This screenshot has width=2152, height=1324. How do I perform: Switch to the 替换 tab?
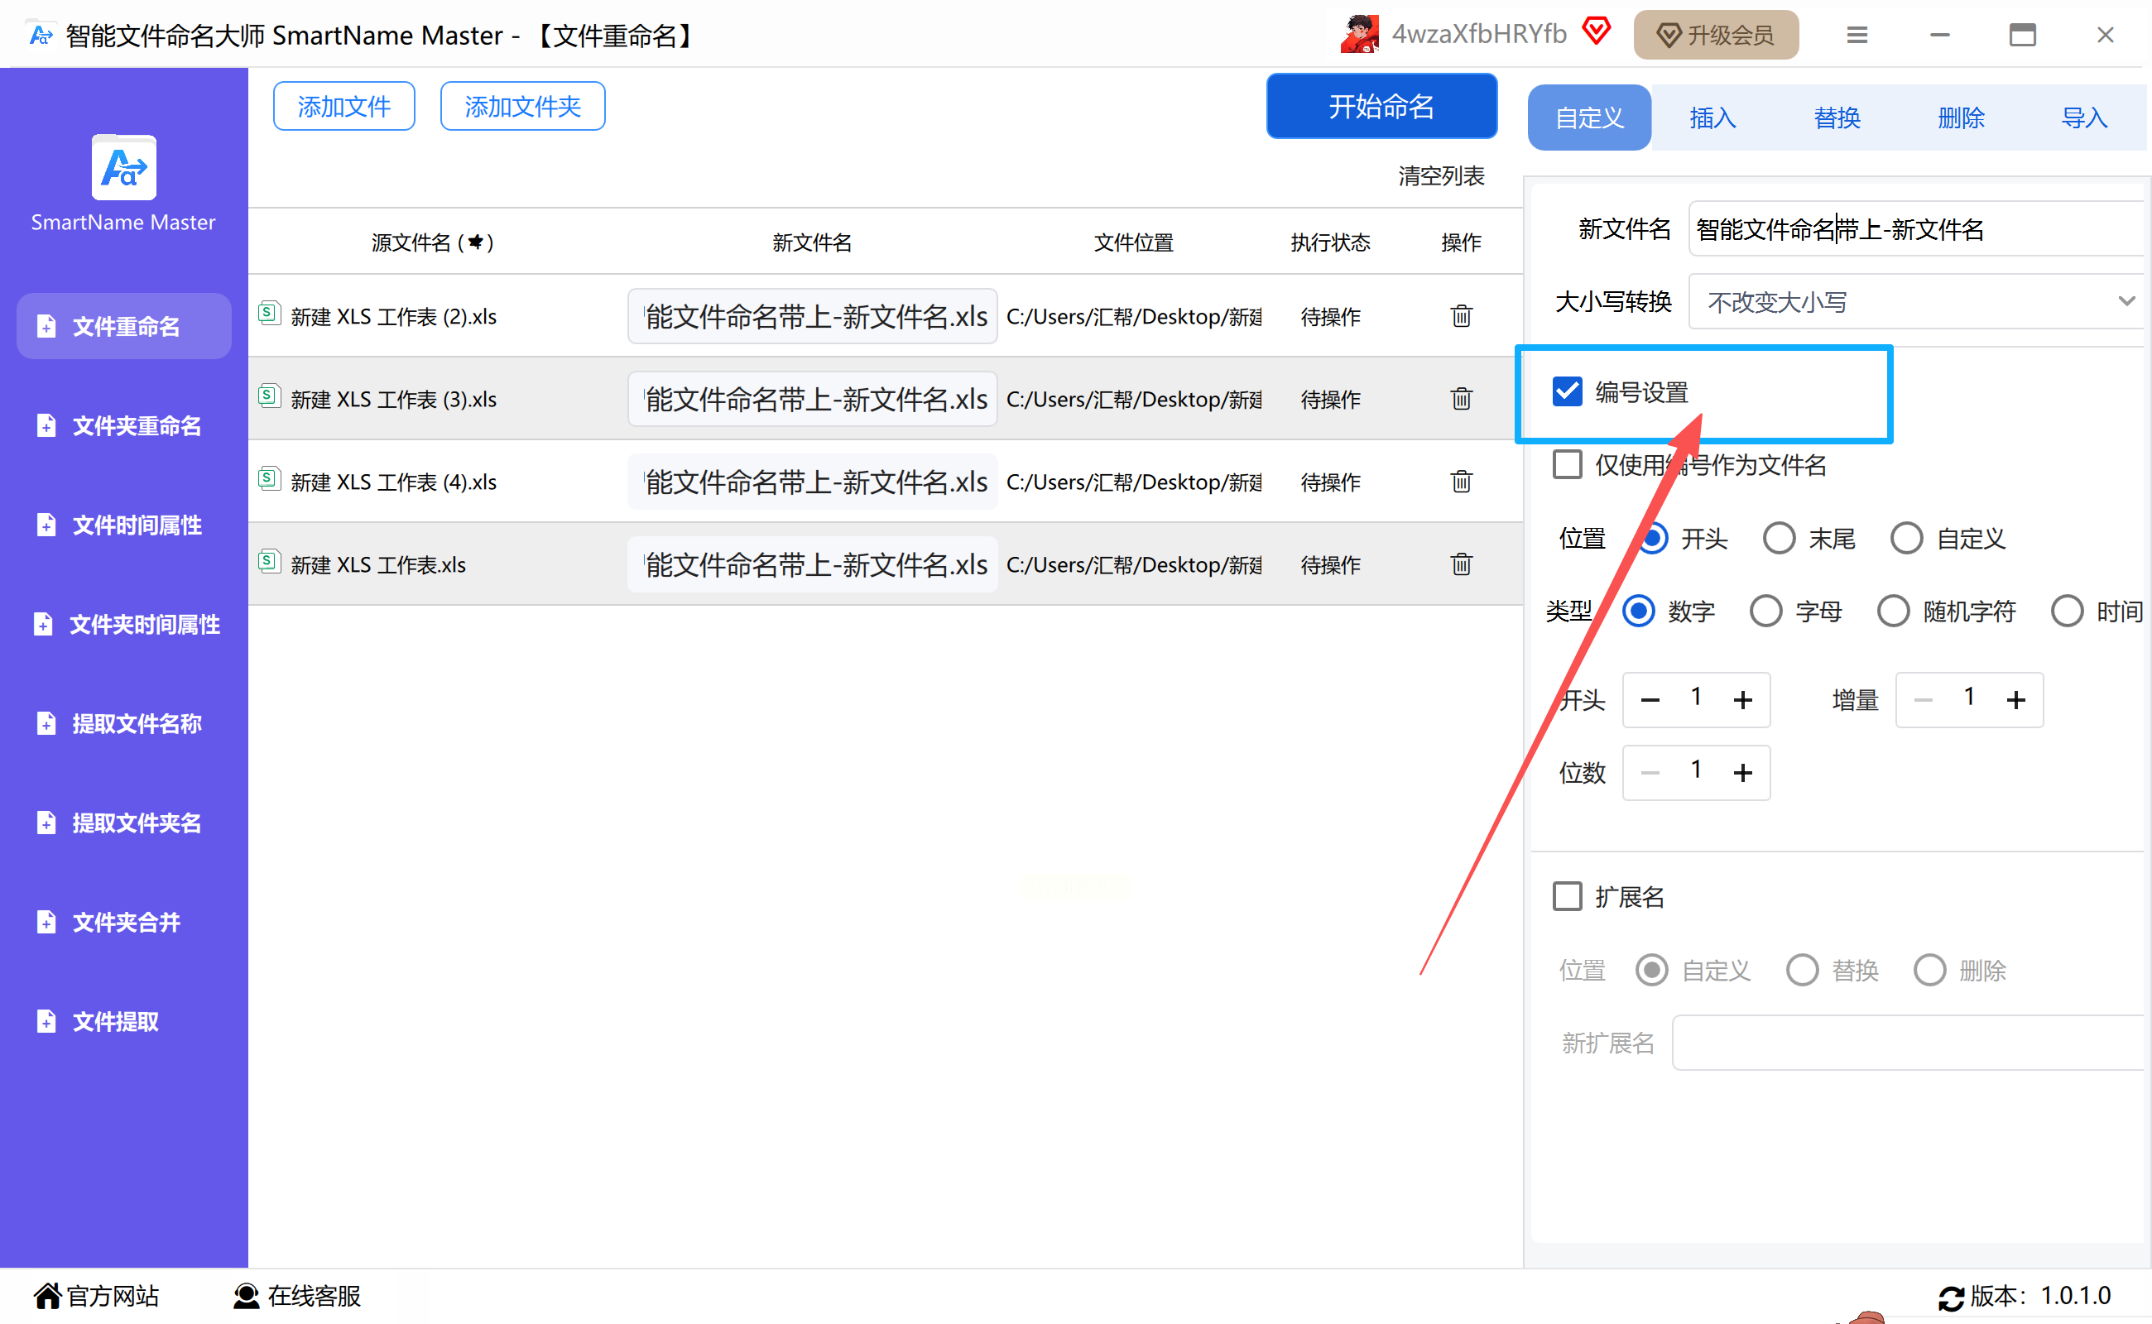1837,118
